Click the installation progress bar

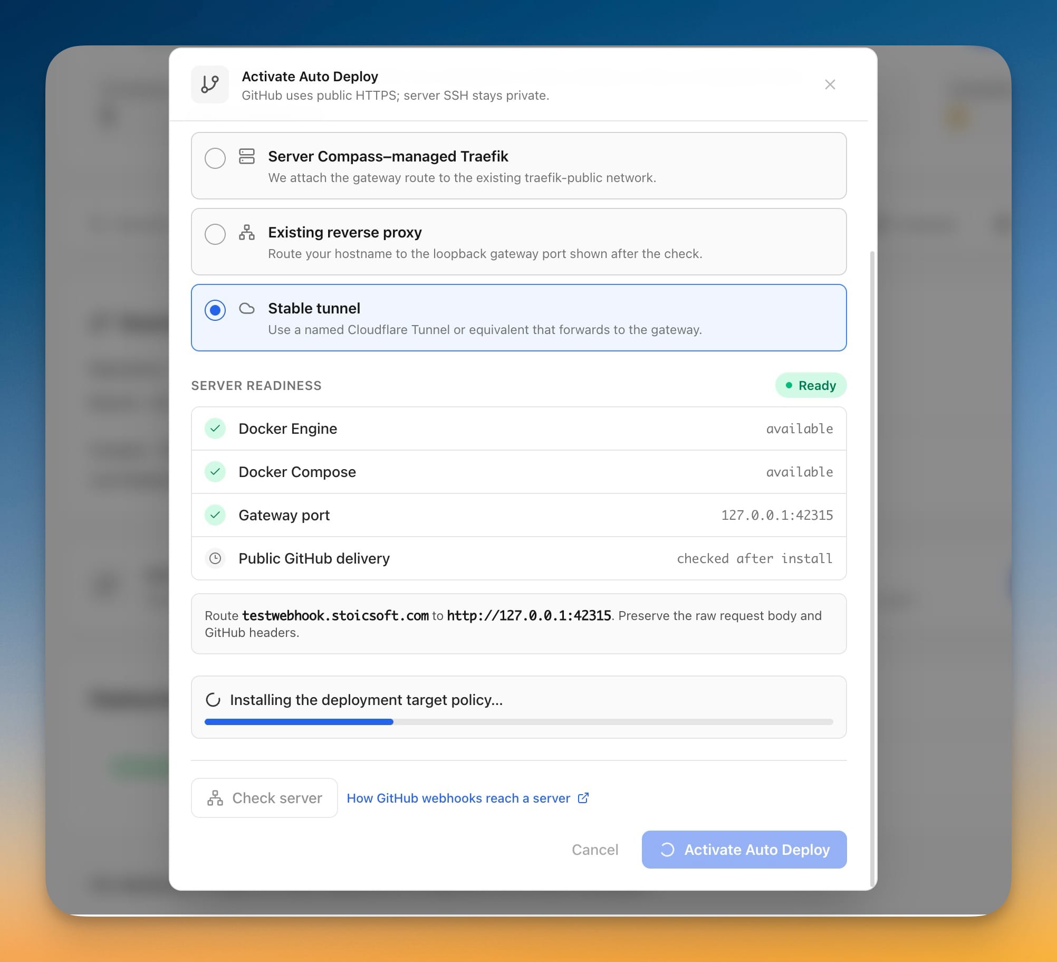point(519,722)
